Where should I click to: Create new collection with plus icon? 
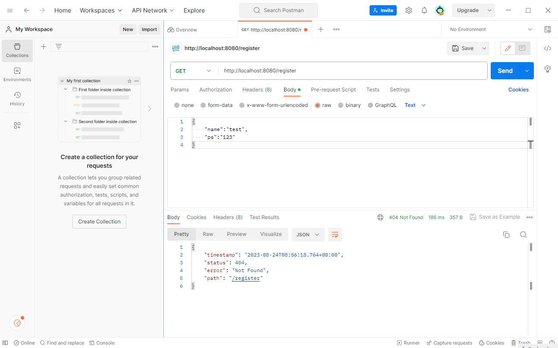point(44,47)
